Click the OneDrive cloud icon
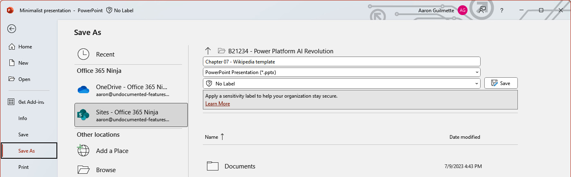This screenshot has height=177, width=571. (83, 90)
